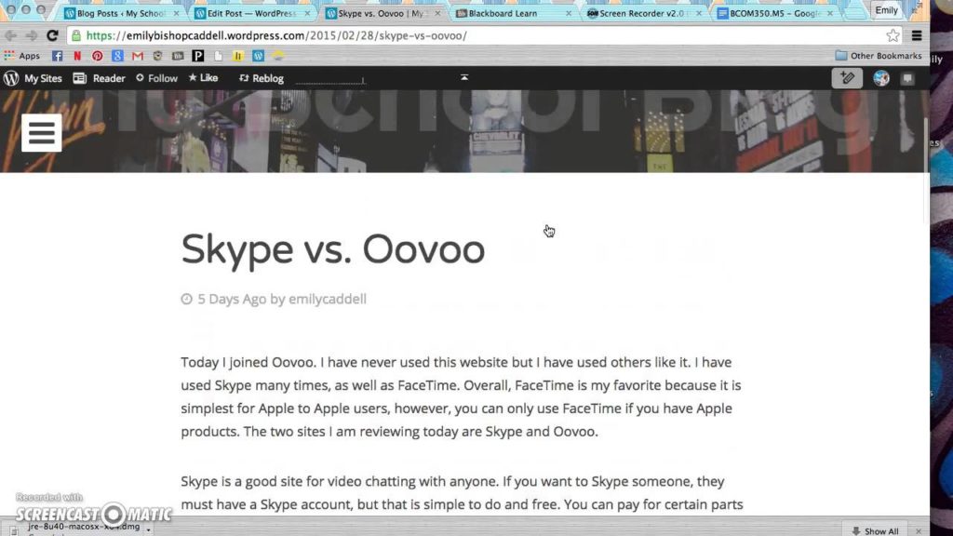The width and height of the screenshot is (953, 536).
Task: Open the Pinterest bookmark
Action: 97,56
